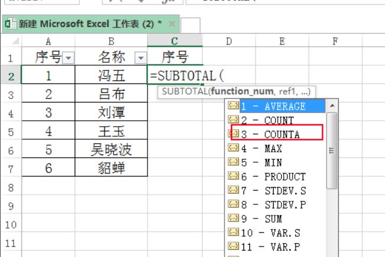Click the cell containing 吴晓波

tap(111, 149)
